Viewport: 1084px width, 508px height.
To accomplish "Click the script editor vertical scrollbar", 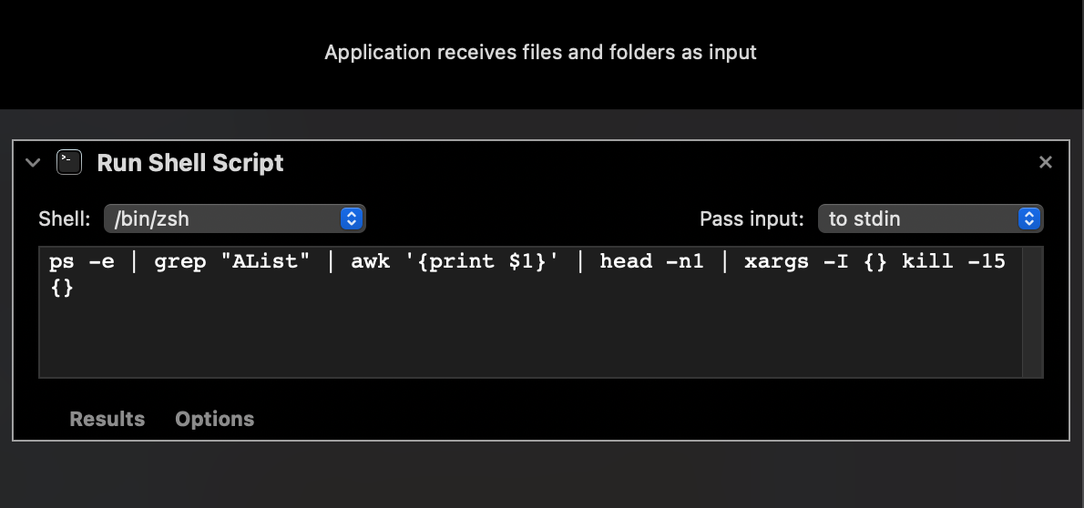I will pos(1033,312).
